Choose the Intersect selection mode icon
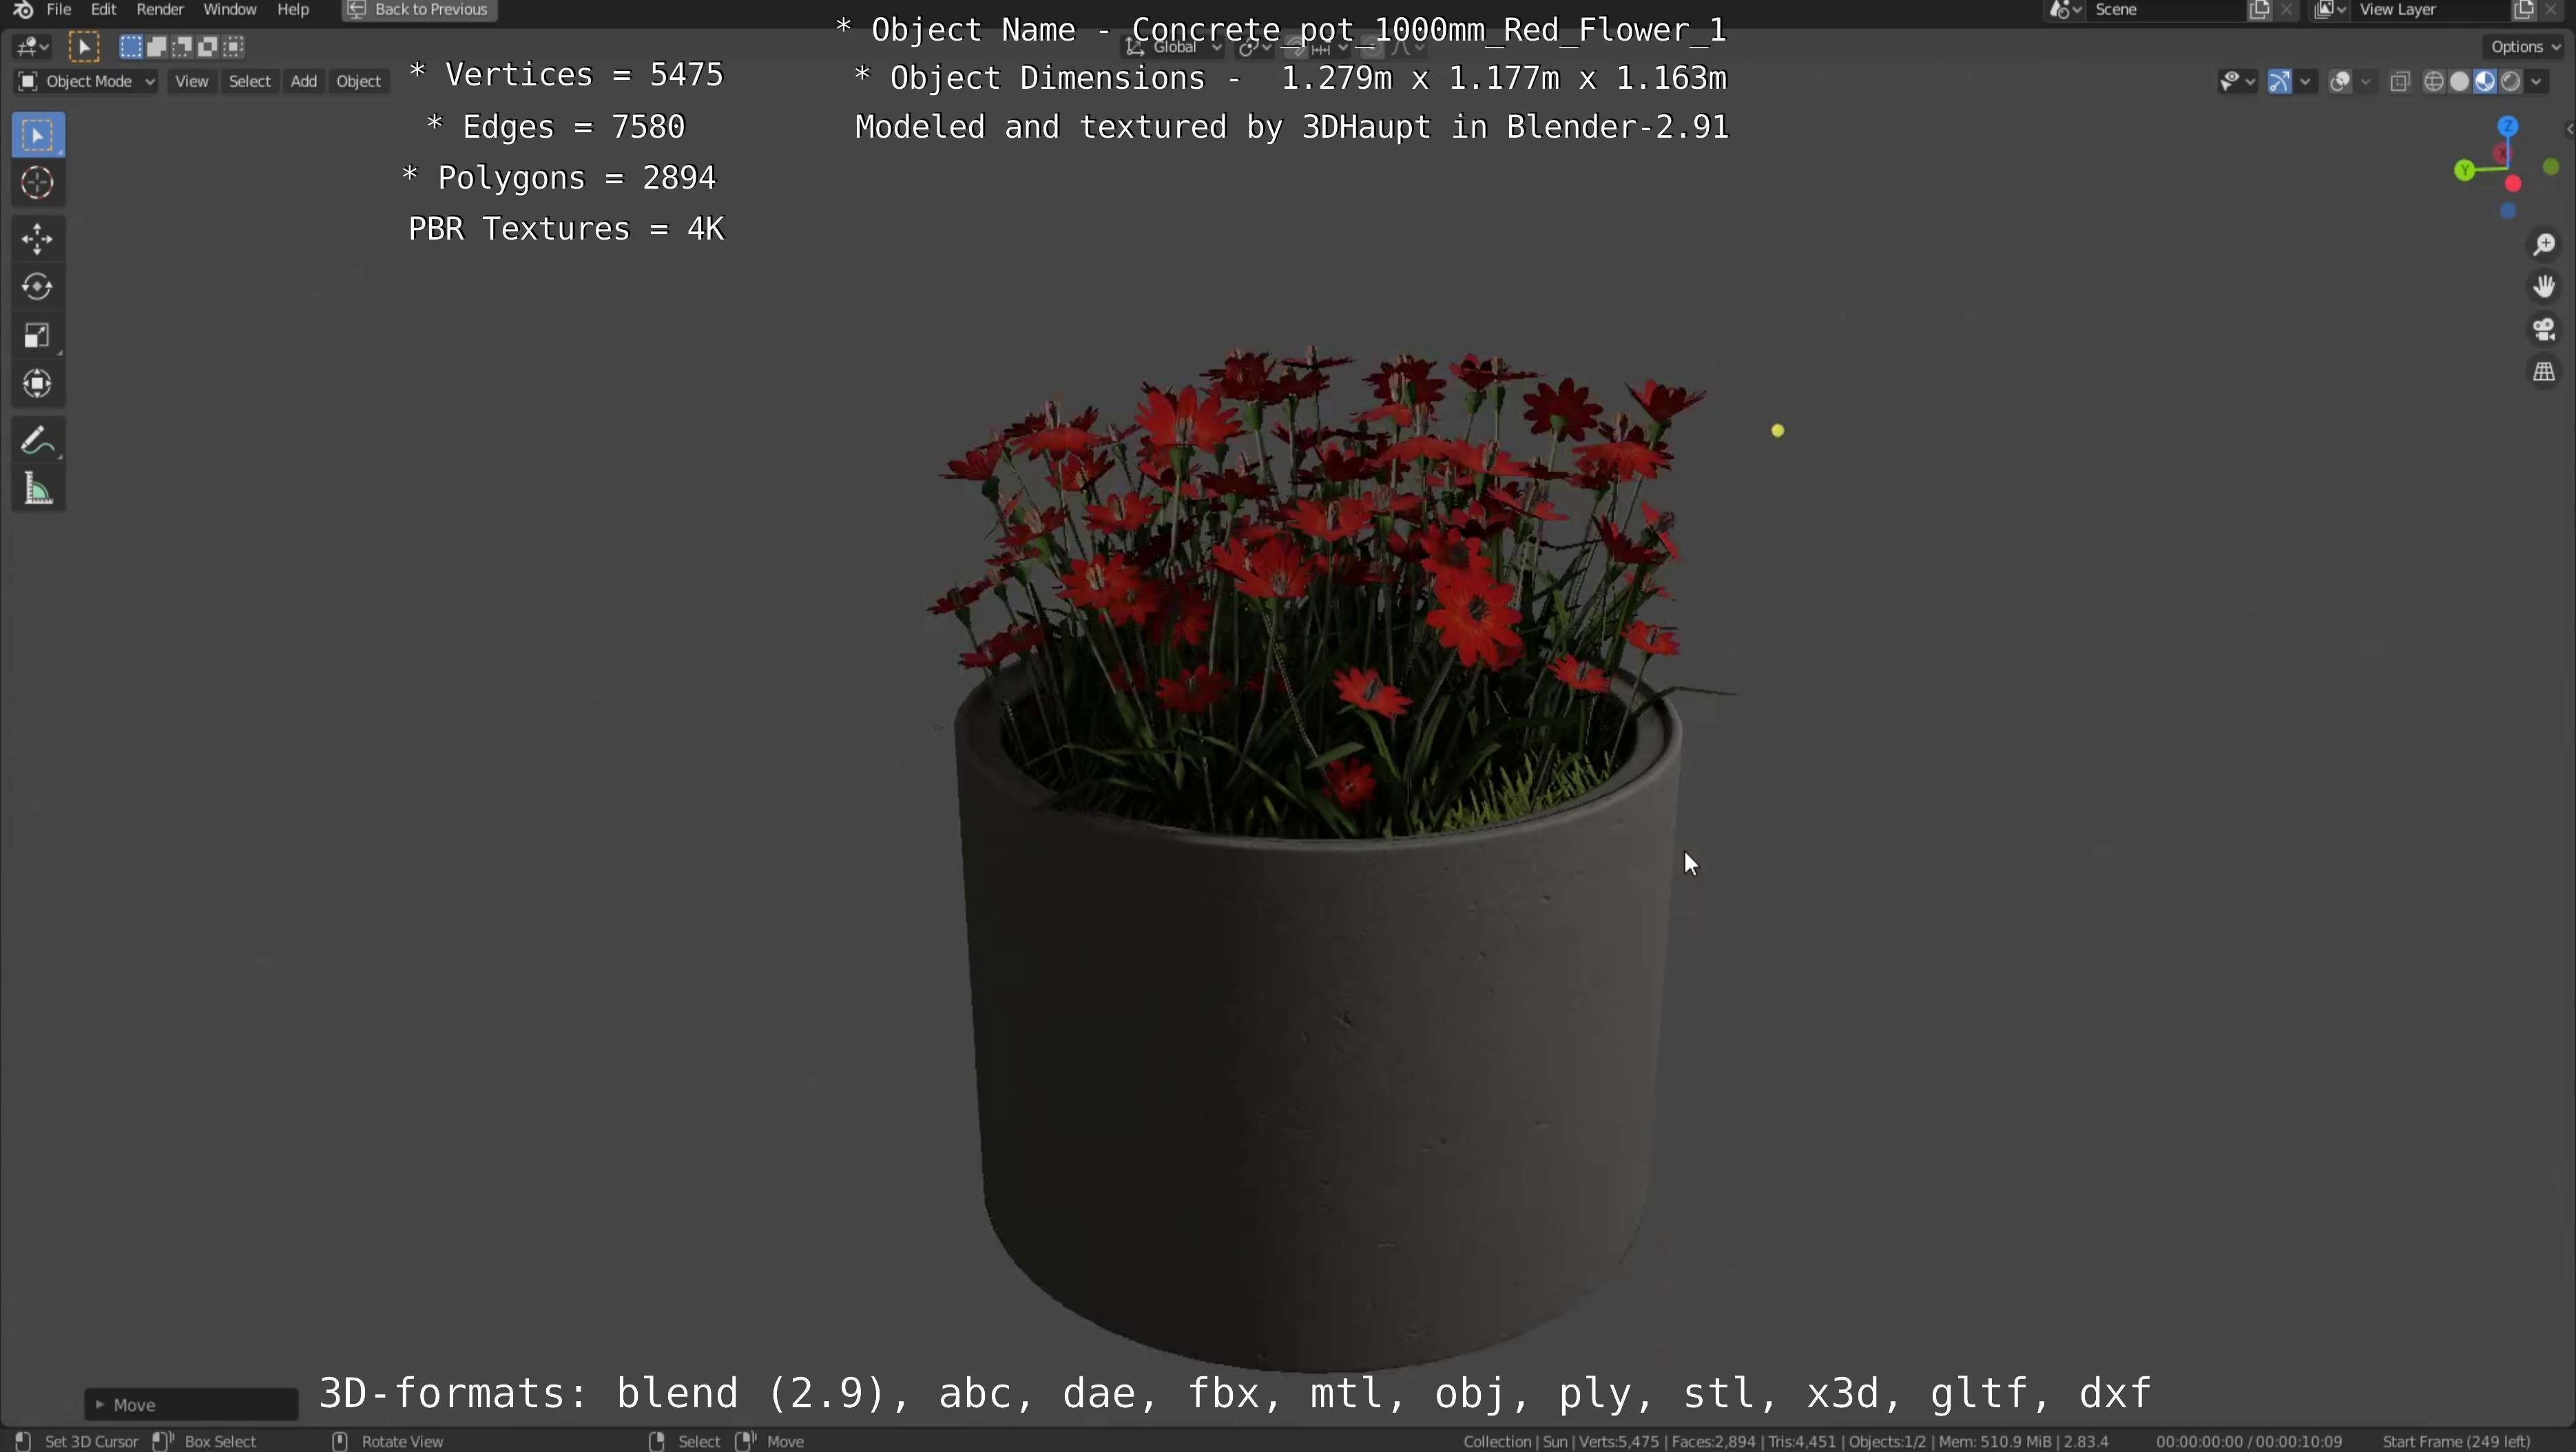 (233, 47)
